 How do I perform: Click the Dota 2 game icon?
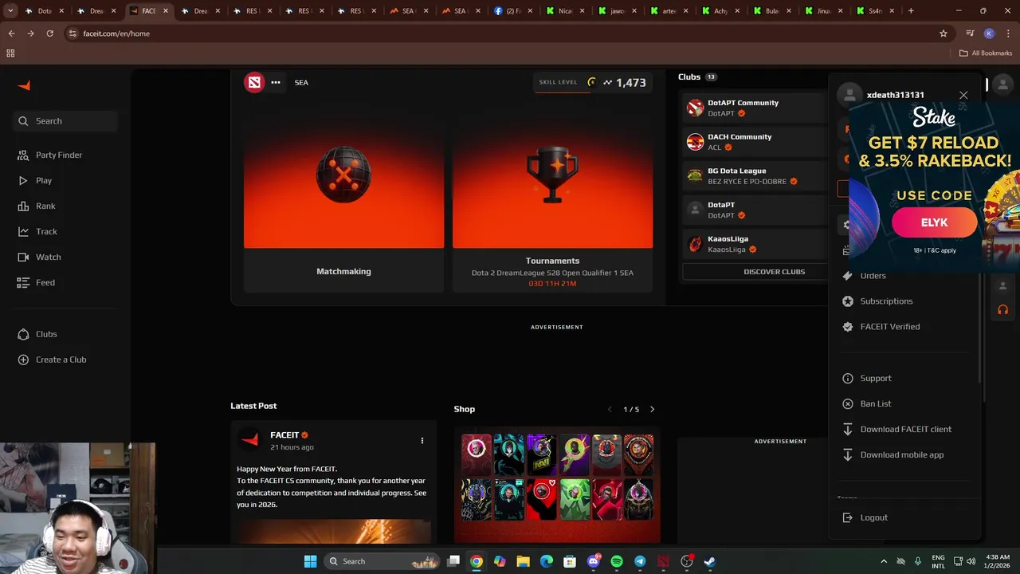pyautogui.click(x=254, y=82)
